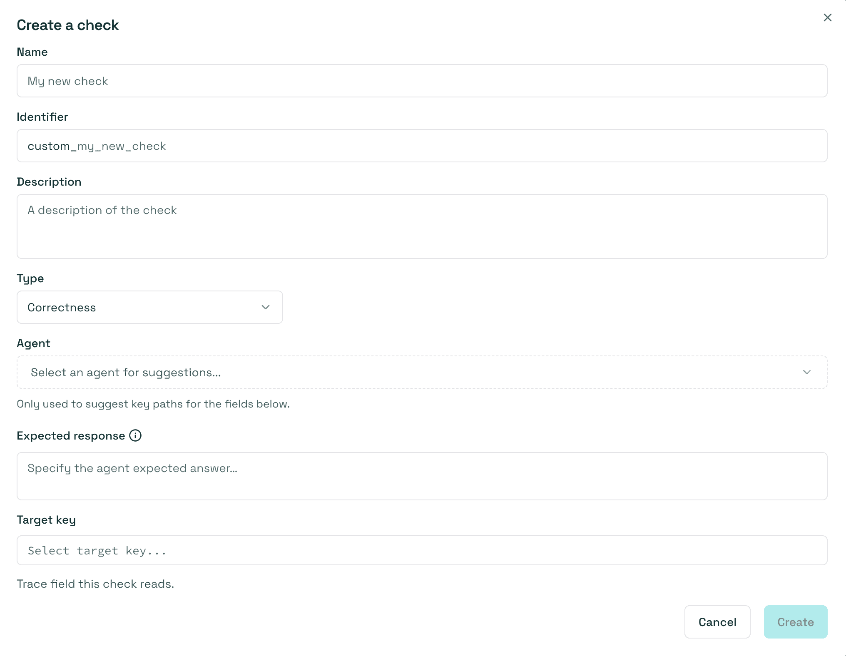
Task: Click the info icon beside Expected response
Action: point(135,435)
